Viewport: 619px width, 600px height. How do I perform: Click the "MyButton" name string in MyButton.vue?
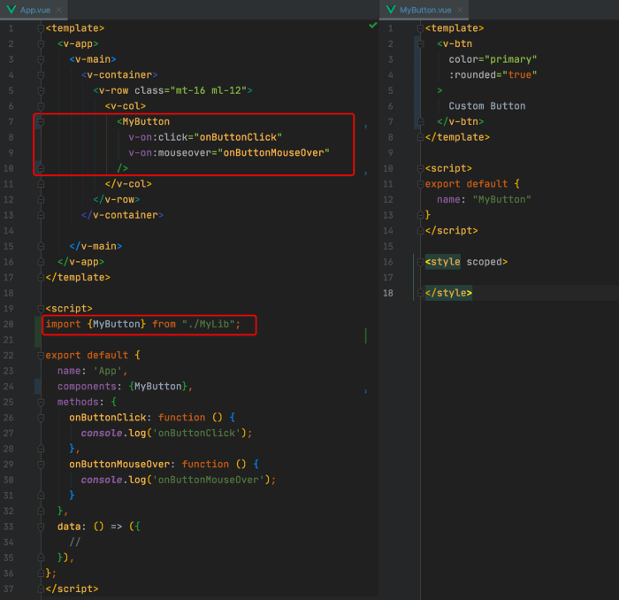tap(501, 199)
